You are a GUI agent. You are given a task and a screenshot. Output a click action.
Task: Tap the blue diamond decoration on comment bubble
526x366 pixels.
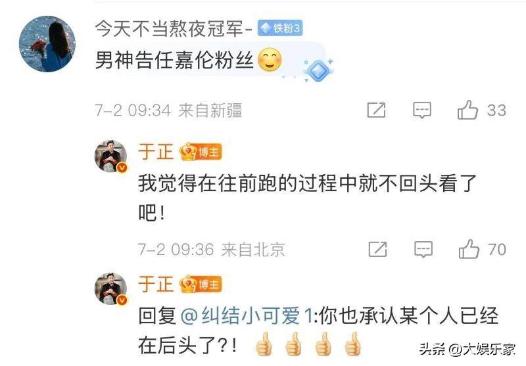click(x=318, y=70)
